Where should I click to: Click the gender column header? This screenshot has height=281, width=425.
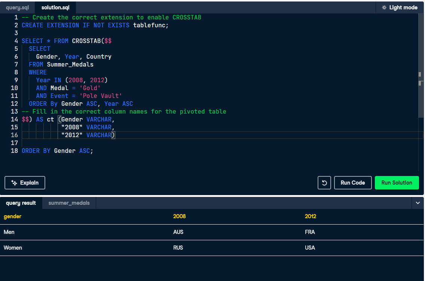pyautogui.click(x=12, y=216)
